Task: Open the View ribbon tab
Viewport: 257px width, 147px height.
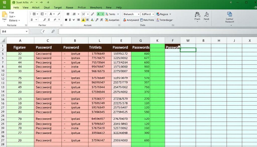Action: coord(26,8)
